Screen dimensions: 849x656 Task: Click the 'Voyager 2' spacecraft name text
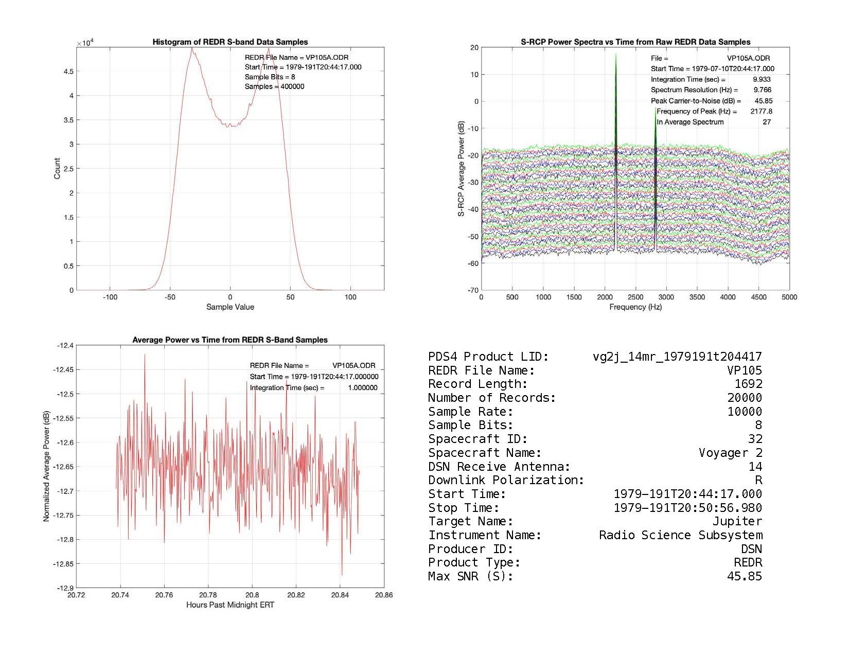[x=730, y=453]
